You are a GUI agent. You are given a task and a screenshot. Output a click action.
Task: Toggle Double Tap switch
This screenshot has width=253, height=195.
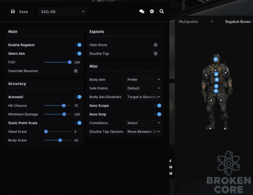tap(157, 54)
